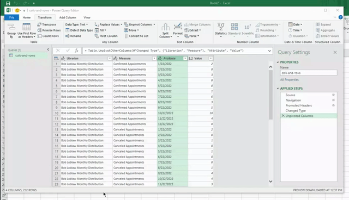This screenshot has width=349, height=200.
Task: Click the save icon in Excel title bar
Action: (8, 3)
